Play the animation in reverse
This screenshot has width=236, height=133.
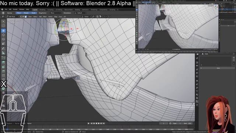[96, 123]
